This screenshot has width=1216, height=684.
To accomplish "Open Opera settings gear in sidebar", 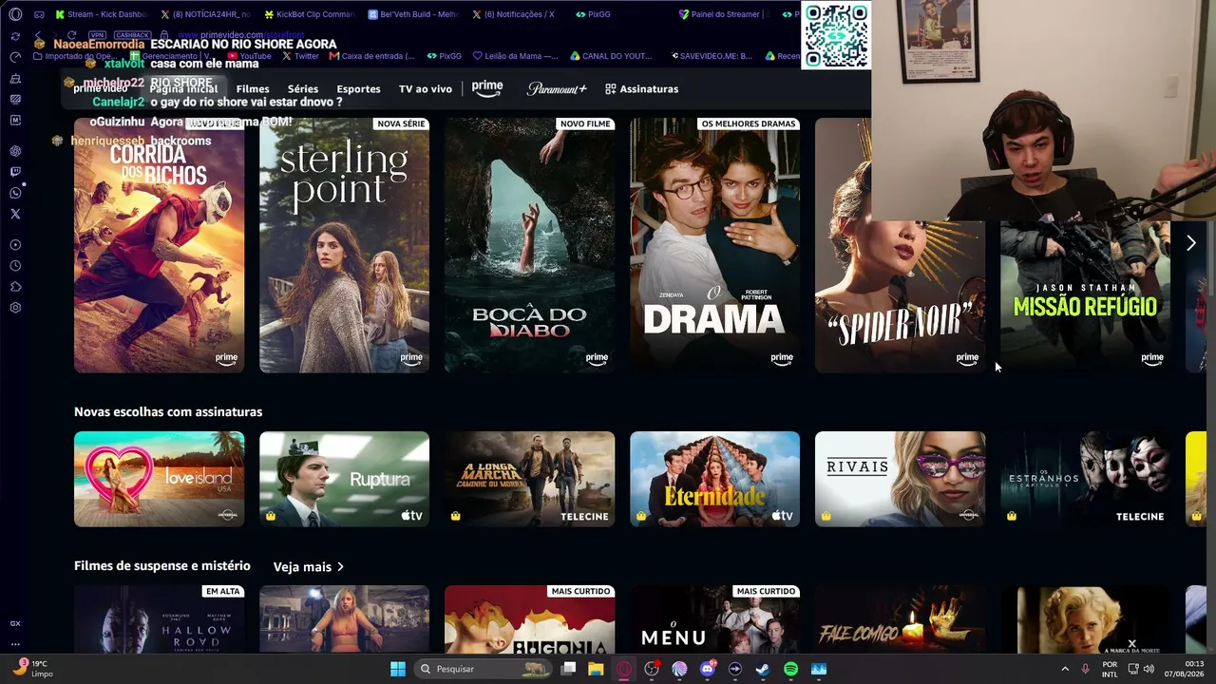I will pos(15,308).
